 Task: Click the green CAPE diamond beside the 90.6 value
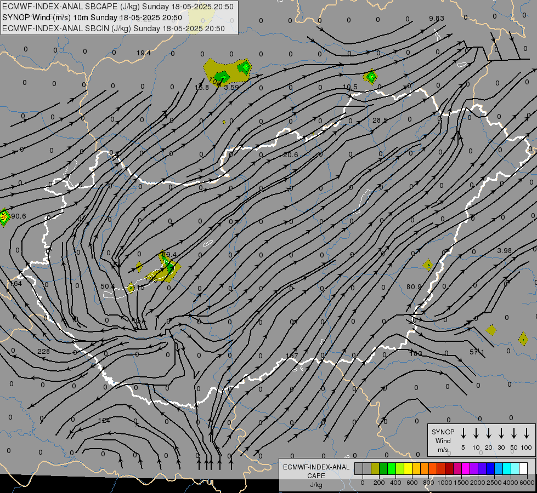coord(4,217)
